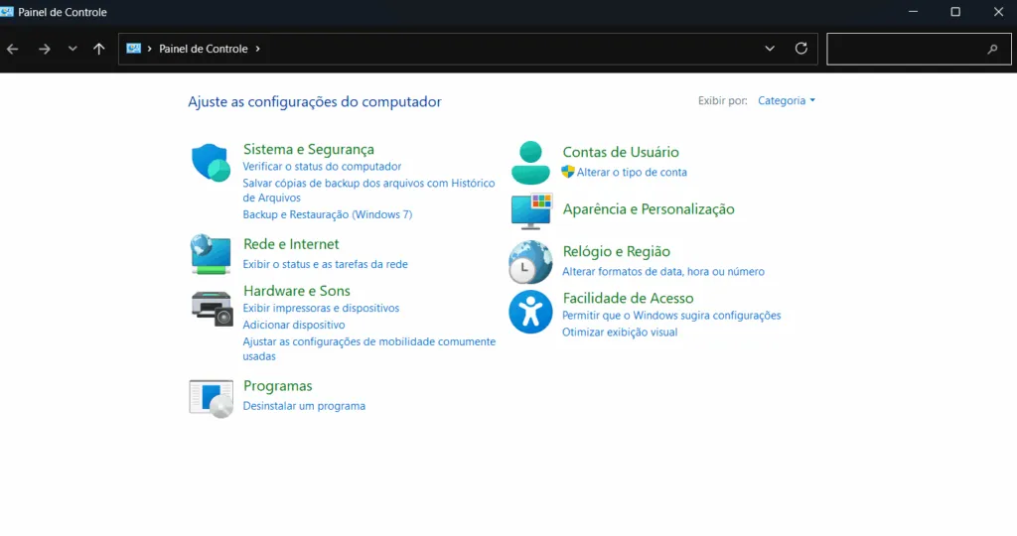This screenshot has height=536, width=1017.
Task: Click the Rede e Internet globe icon
Action: click(211, 254)
